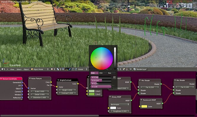This screenshot has height=117, width=197.
Task: Collapse the Translucent BSDF node
Action: (x=141, y=100)
